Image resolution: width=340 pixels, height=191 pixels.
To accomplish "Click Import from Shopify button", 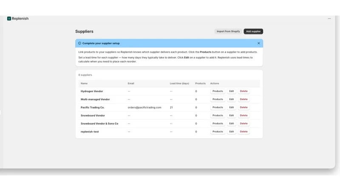I will (x=228, y=31).
